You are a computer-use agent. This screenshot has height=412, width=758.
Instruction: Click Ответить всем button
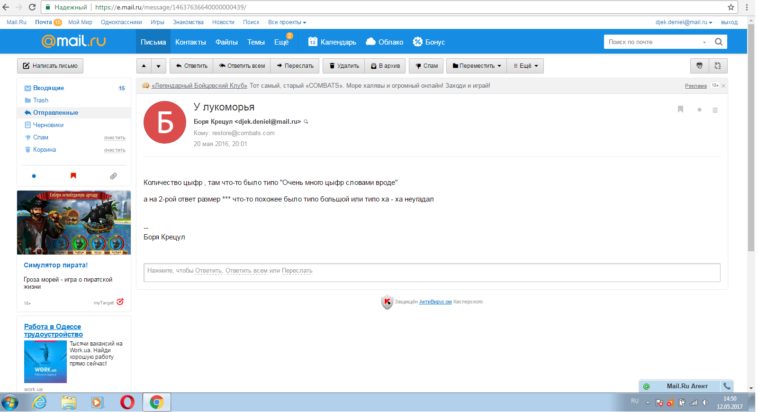[x=242, y=66]
